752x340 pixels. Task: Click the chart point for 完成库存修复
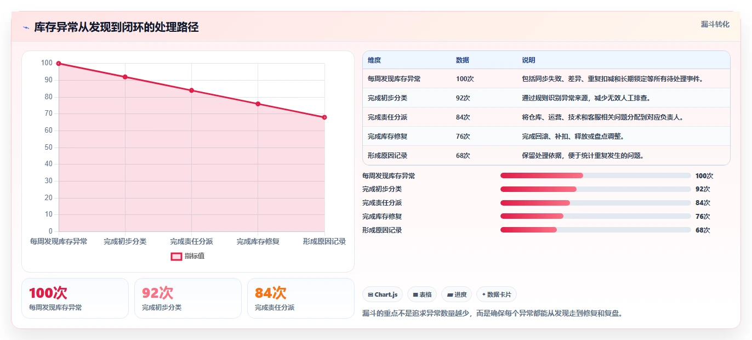click(258, 104)
